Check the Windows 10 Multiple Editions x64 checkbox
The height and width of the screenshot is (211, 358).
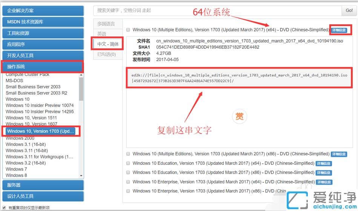(128, 30)
